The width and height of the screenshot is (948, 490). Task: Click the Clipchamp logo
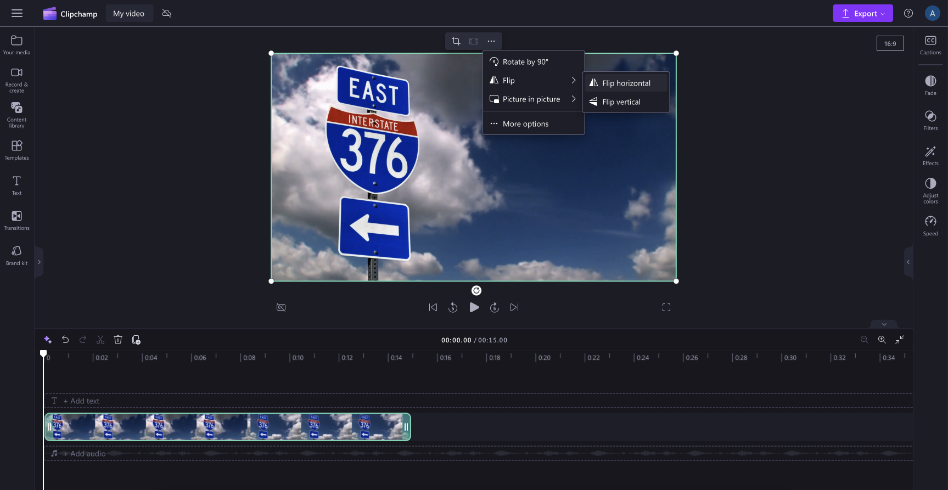[x=70, y=14]
